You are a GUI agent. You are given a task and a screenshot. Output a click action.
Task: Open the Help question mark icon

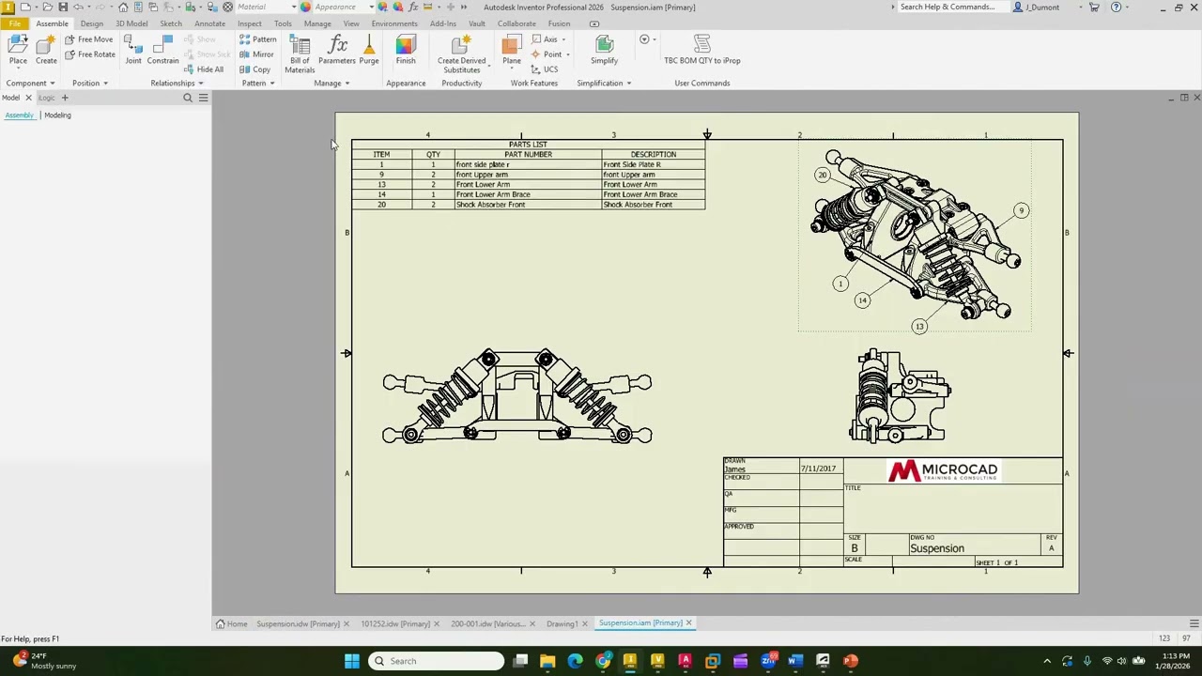point(1116,7)
